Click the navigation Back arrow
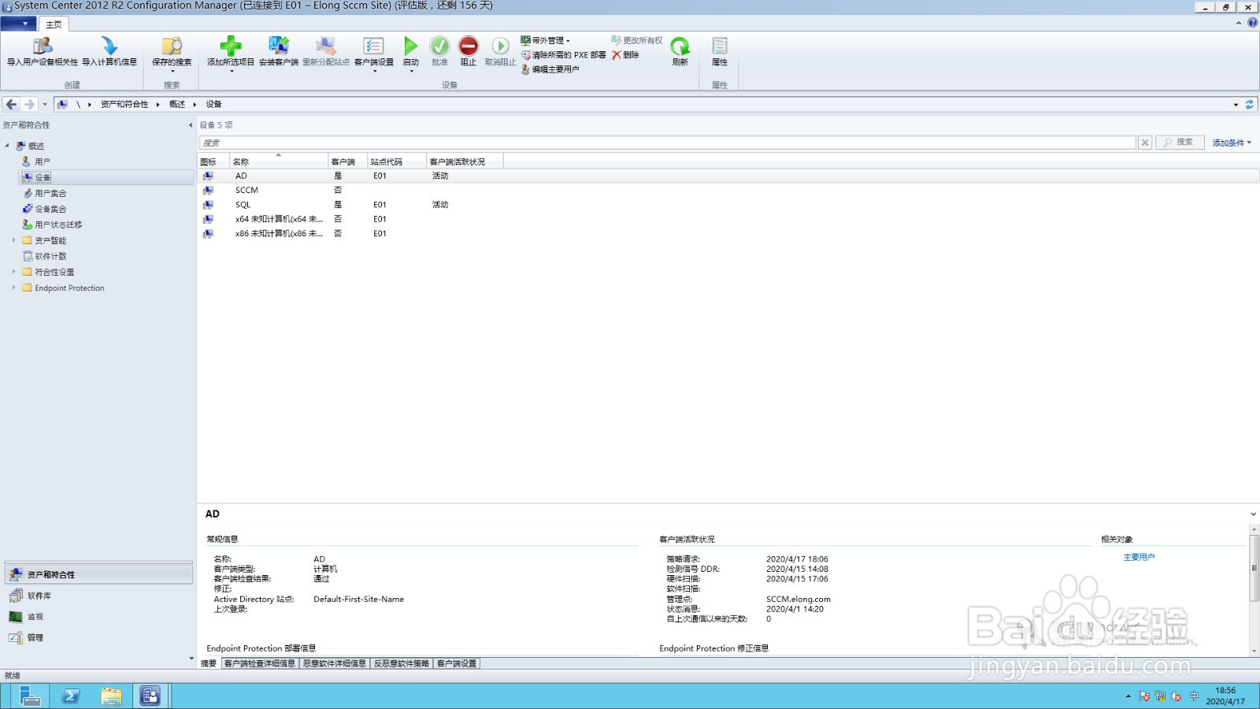This screenshot has width=1260, height=709. point(11,104)
